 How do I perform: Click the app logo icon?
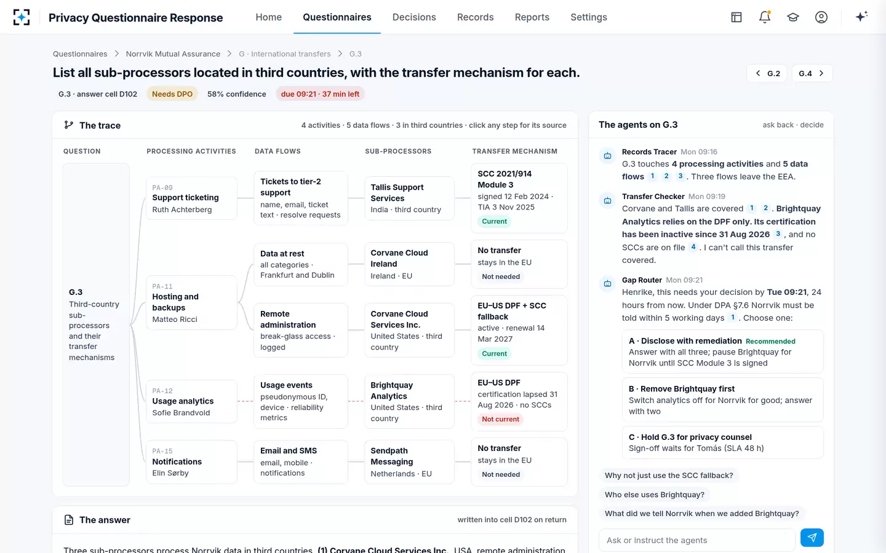tap(22, 17)
